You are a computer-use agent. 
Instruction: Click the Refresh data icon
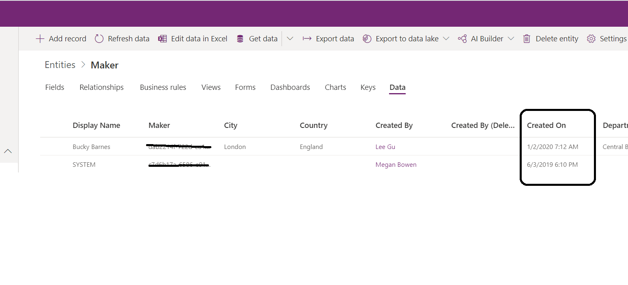pyautogui.click(x=99, y=38)
